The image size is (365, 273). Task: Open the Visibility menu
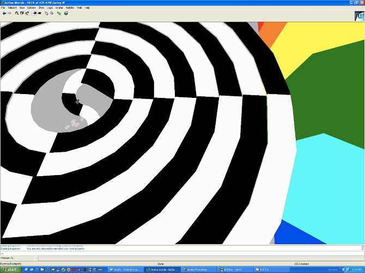[70, 8]
